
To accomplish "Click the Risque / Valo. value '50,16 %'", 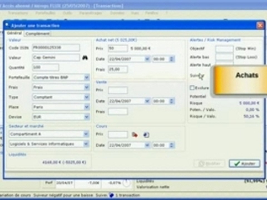I will point(251,116).
